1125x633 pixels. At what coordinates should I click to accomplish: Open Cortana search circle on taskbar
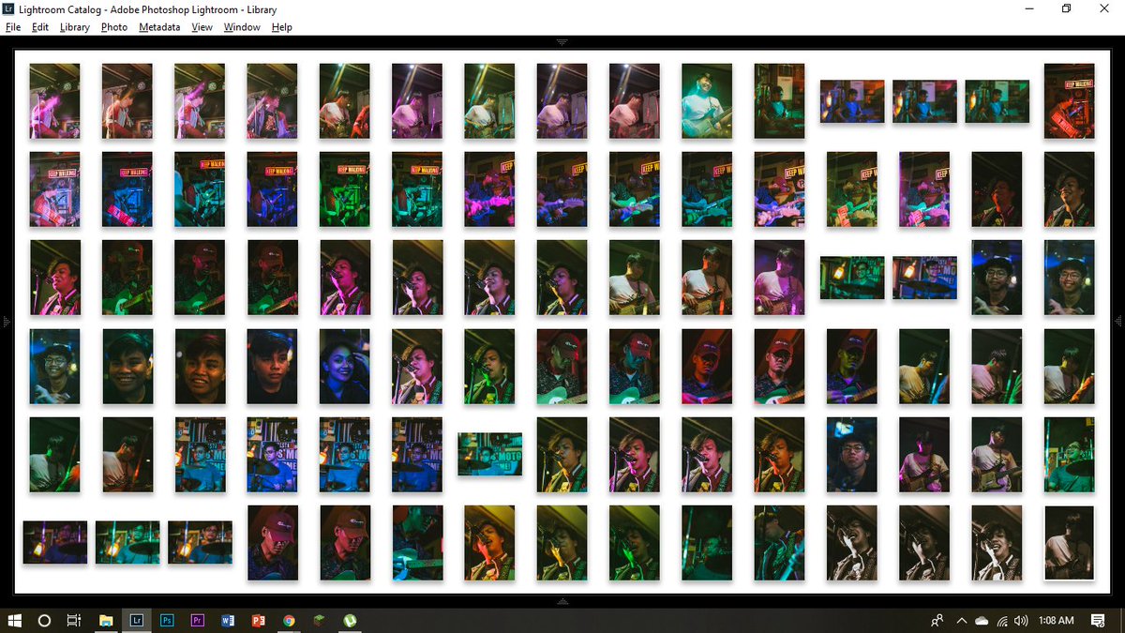tap(44, 620)
